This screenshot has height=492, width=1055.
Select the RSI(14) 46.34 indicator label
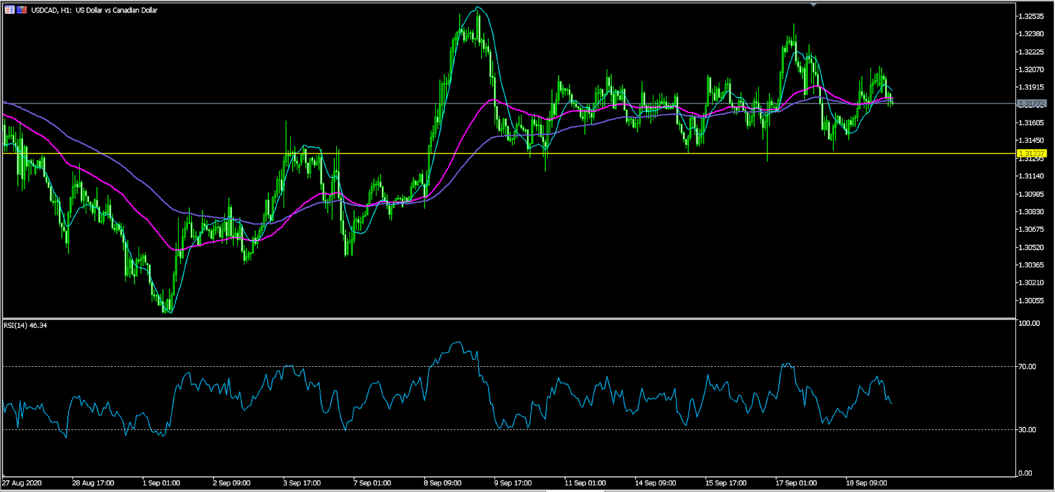click(x=26, y=325)
